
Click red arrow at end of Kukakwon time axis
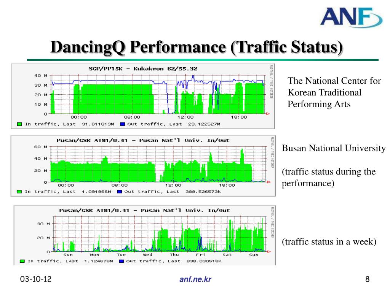(x=268, y=114)
